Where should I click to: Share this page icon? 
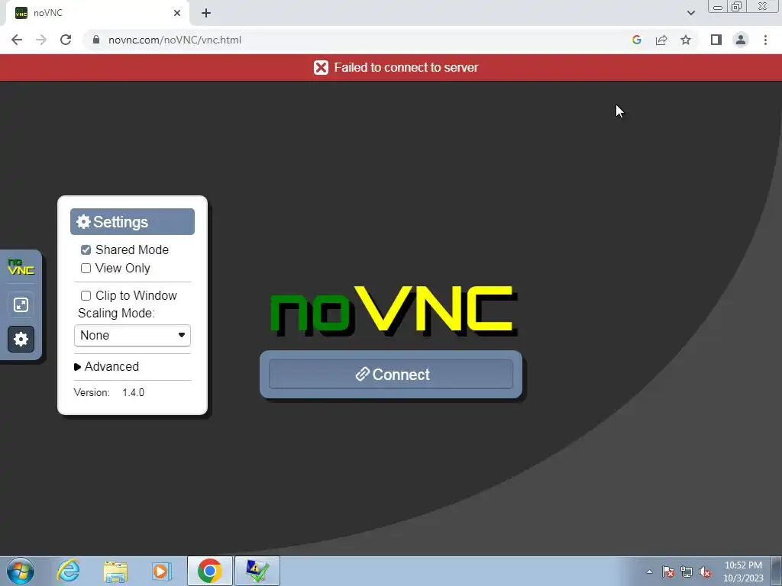click(x=661, y=40)
